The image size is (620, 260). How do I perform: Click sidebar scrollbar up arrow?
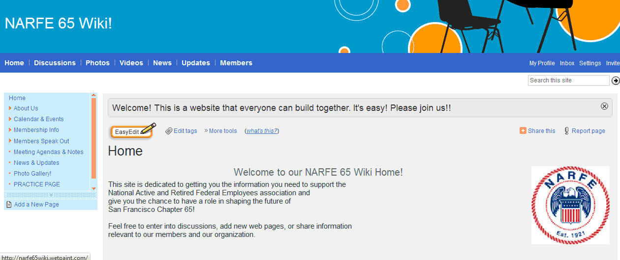click(93, 96)
